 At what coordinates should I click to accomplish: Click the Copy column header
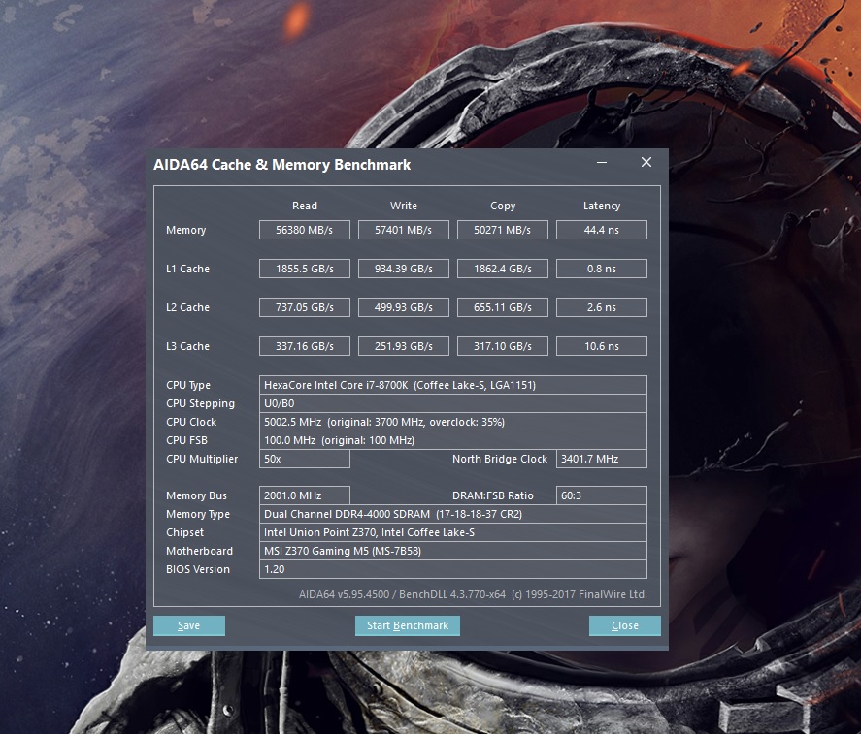[503, 206]
